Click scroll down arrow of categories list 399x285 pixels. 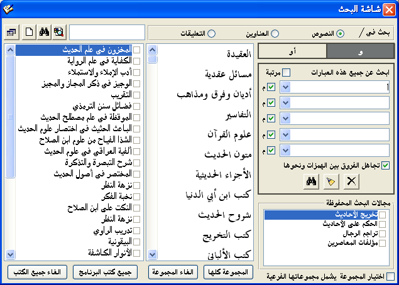153,254
